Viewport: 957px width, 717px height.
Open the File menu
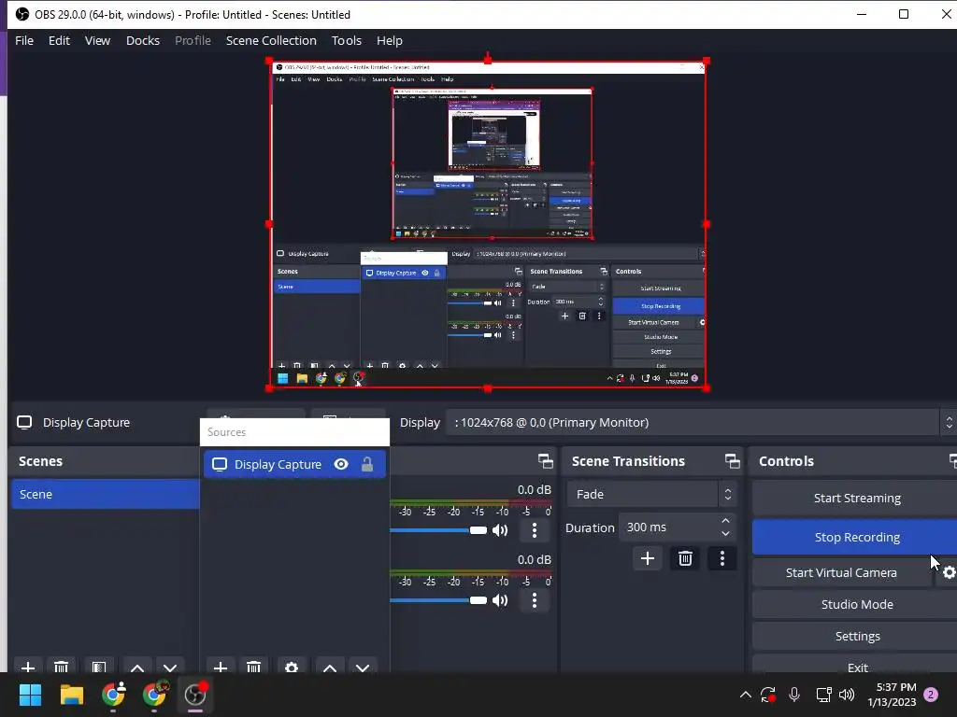coord(24,41)
